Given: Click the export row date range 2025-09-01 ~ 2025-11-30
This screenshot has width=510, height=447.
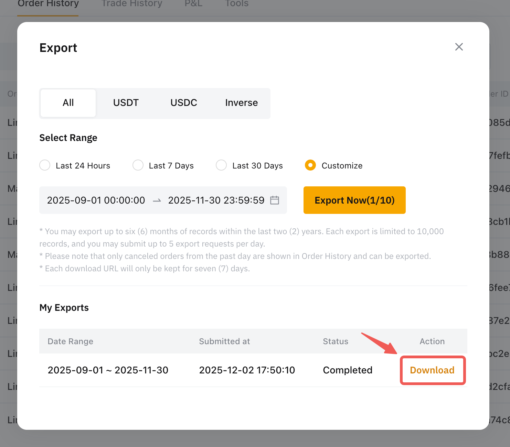Looking at the screenshot, I should [x=108, y=370].
